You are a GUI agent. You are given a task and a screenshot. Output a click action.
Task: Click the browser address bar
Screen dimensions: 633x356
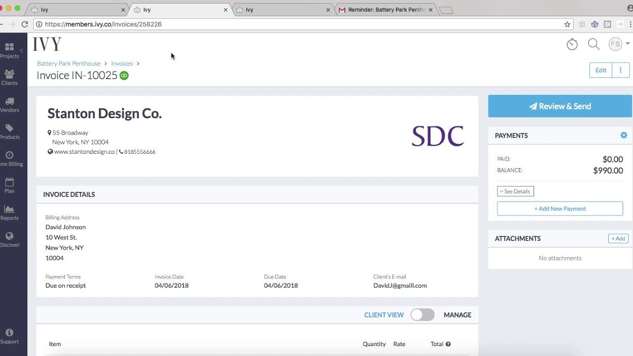297,24
